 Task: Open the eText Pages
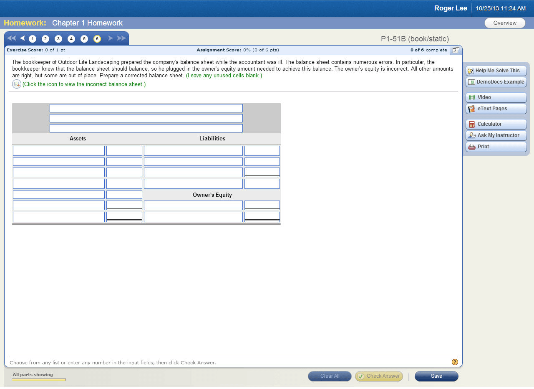point(496,109)
